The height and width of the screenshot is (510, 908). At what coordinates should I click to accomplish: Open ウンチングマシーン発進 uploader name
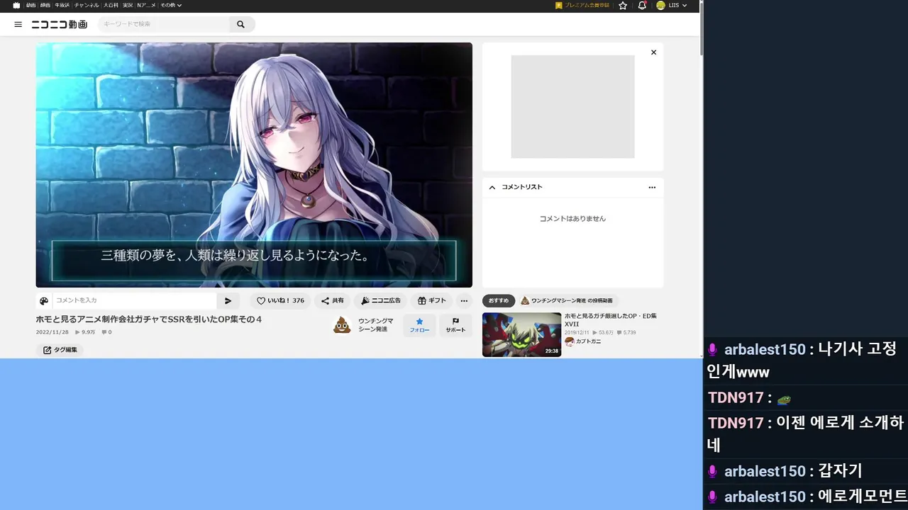point(376,325)
